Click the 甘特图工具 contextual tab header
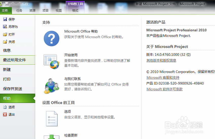Viewport: 215px width, 139px height. click(x=75, y=4)
